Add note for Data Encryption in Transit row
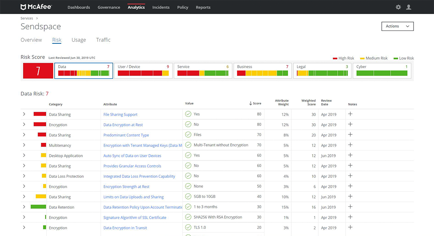The image size is (434, 236). tap(350, 227)
